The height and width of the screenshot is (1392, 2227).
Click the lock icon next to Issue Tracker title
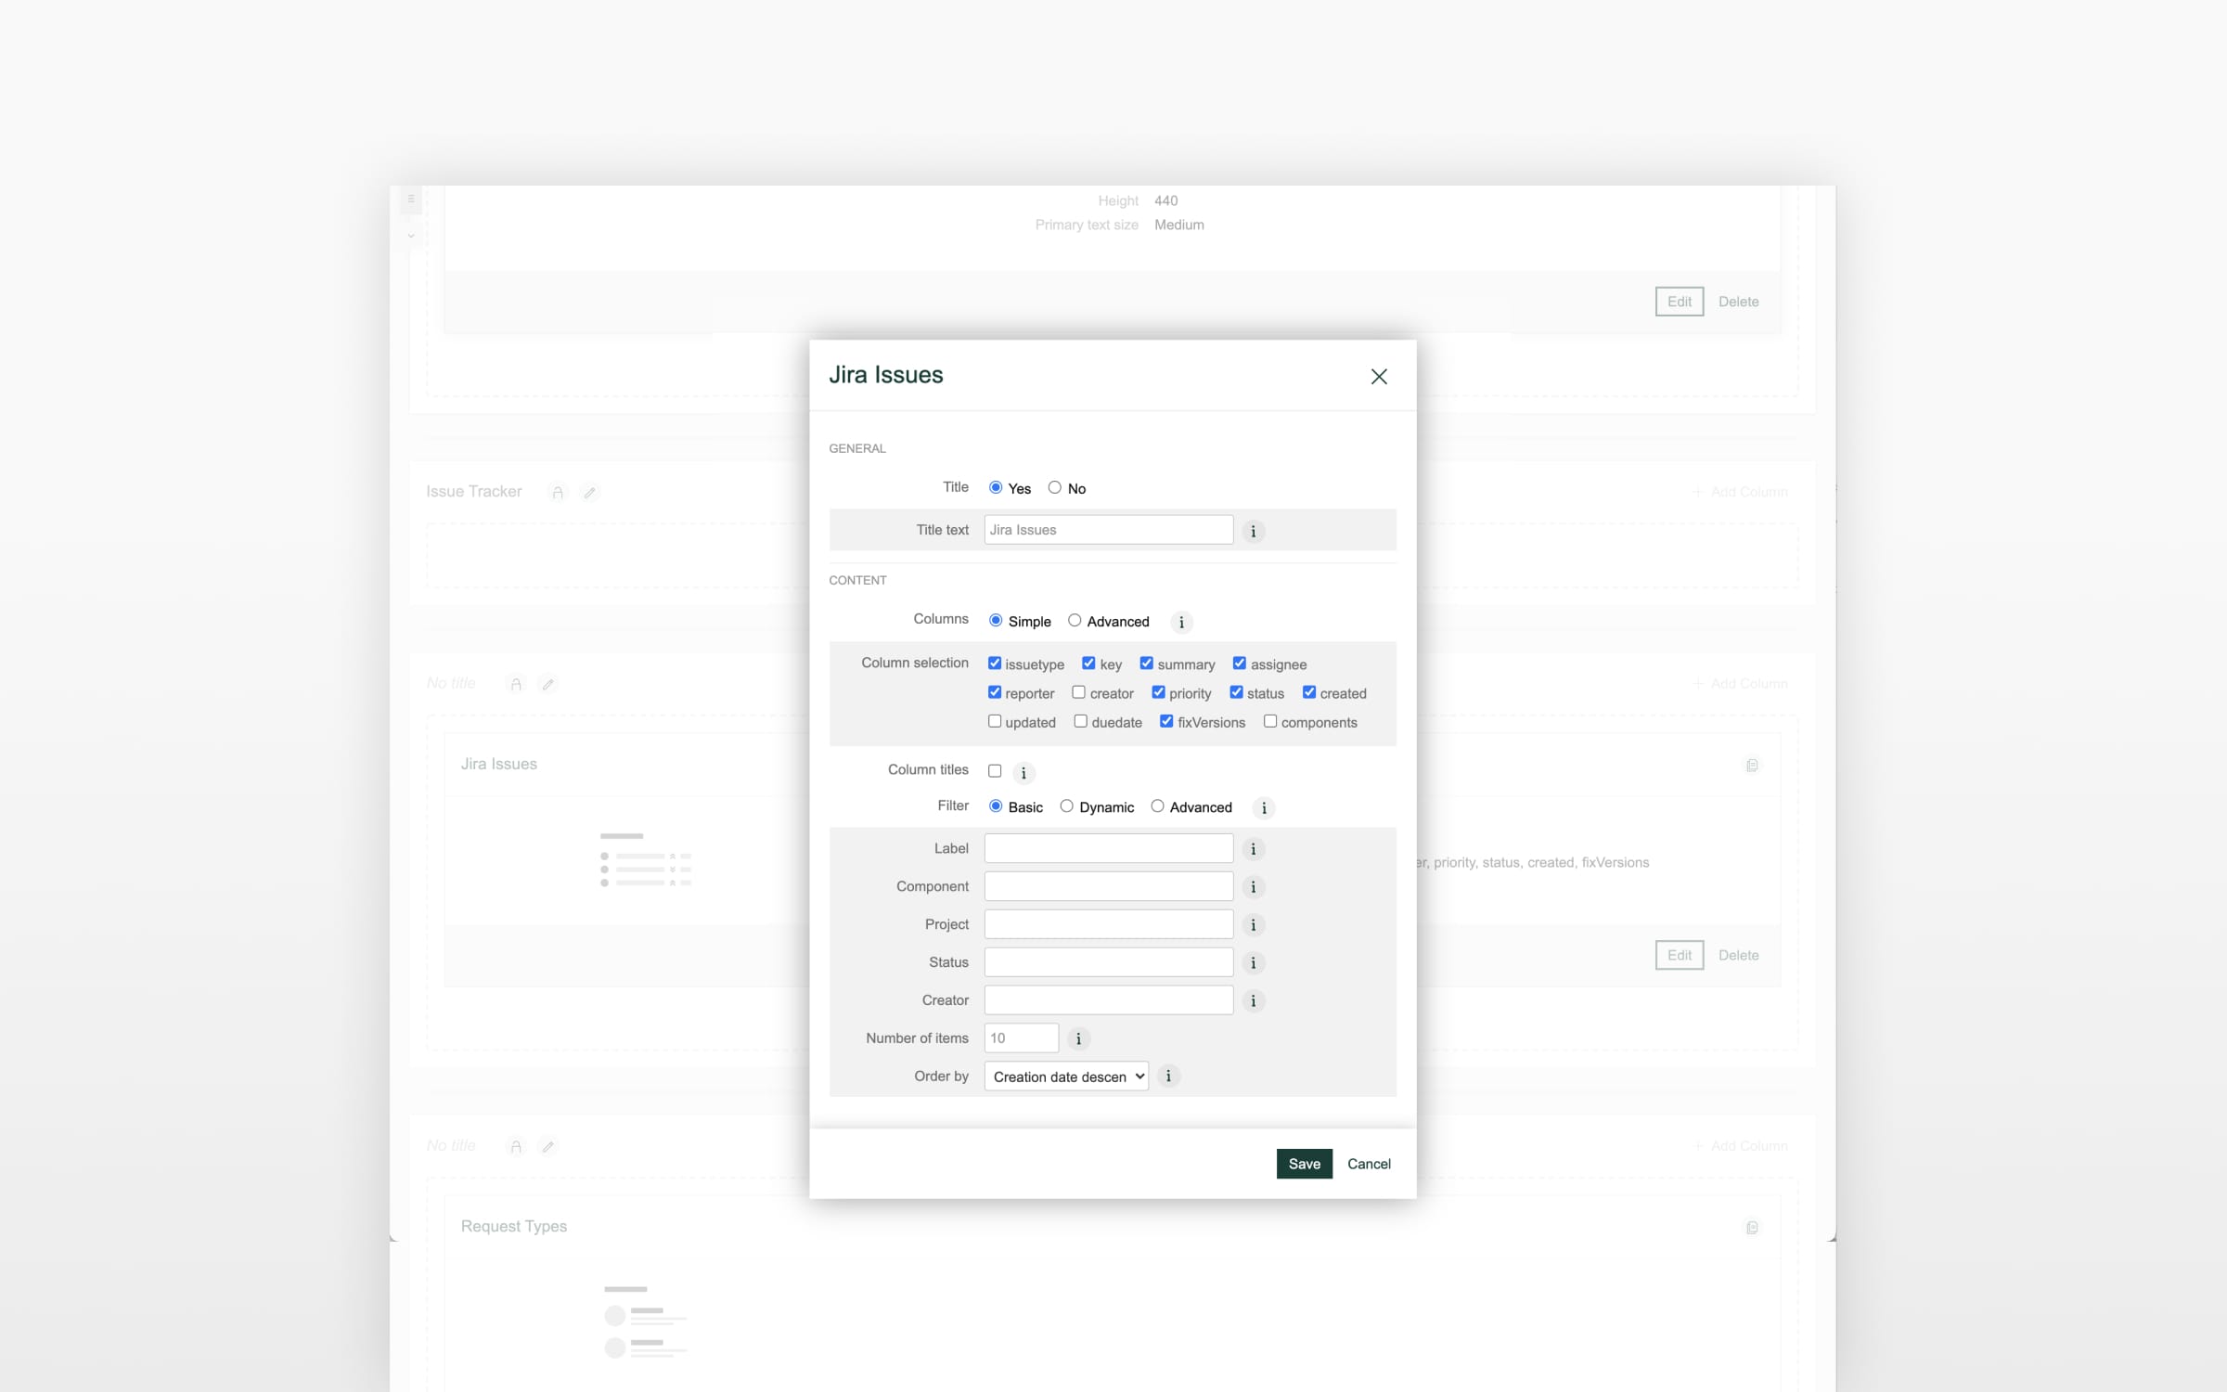click(x=558, y=493)
